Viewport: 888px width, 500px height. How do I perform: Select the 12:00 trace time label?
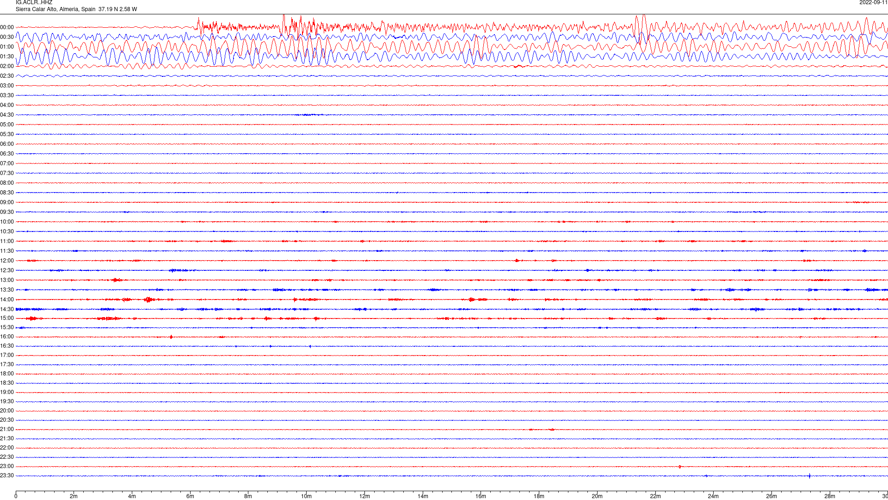tap(7, 261)
